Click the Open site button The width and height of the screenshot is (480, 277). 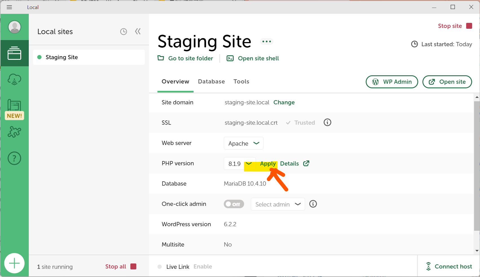(447, 82)
